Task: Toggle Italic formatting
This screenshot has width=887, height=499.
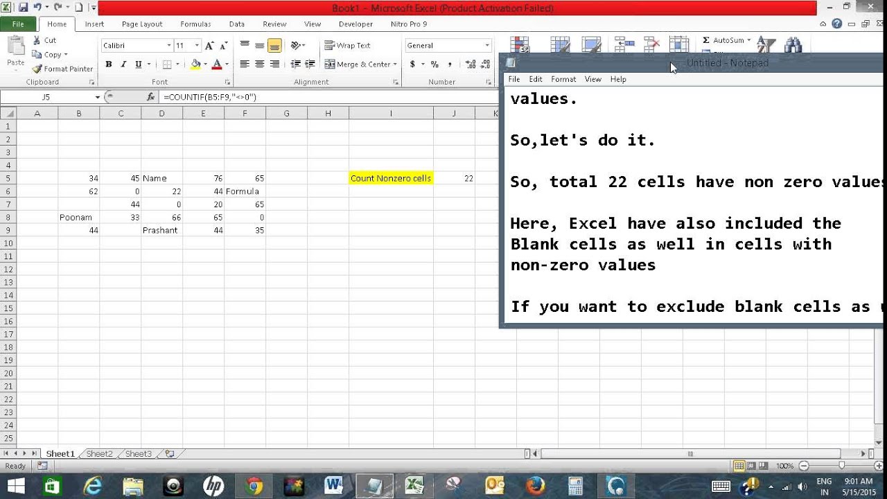Action: coord(123,64)
